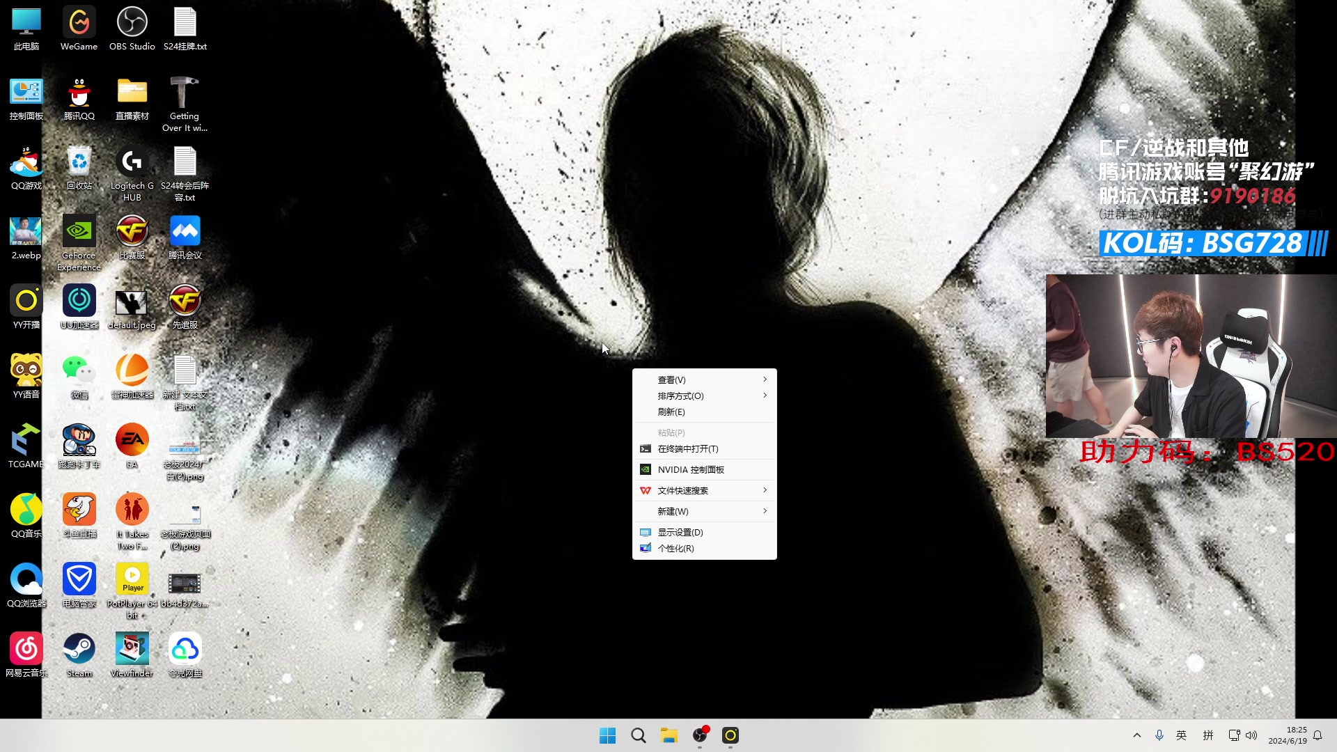Open the 雷神加速器 shortcut
1337x752 pixels.
(x=132, y=377)
